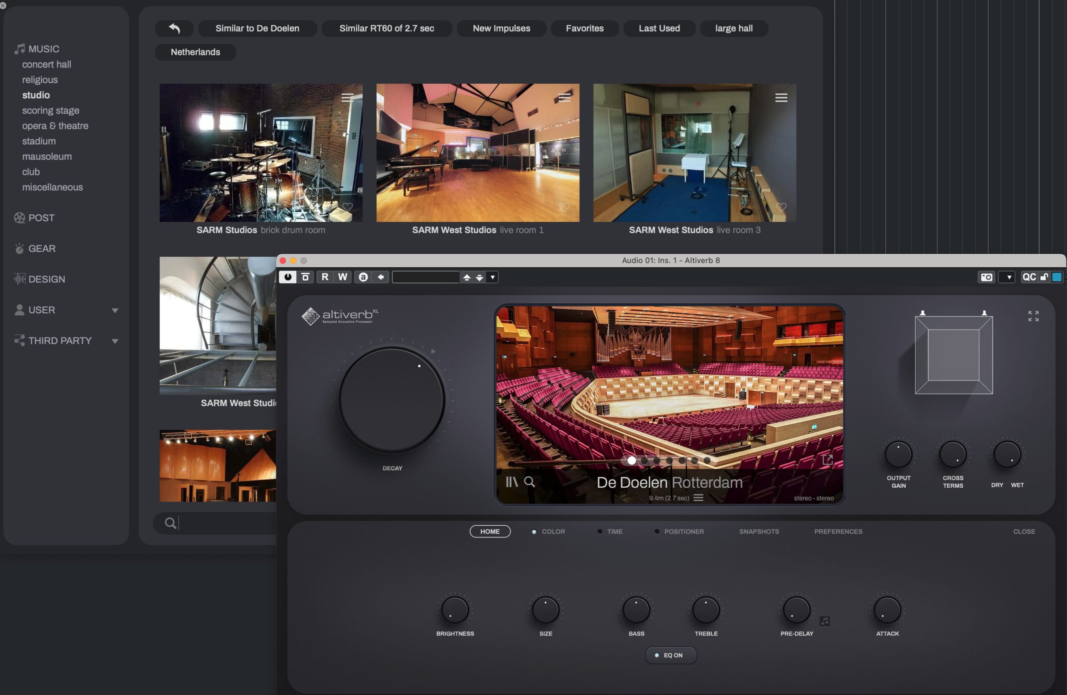1067x695 pixels.
Task: Toggle the quick controls lock icon
Action: coord(1044,277)
